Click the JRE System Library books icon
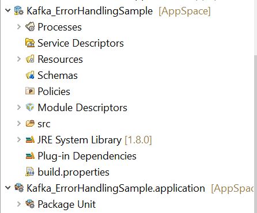Image resolution: width=257 pixels, height=213 pixels. (x=30, y=140)
